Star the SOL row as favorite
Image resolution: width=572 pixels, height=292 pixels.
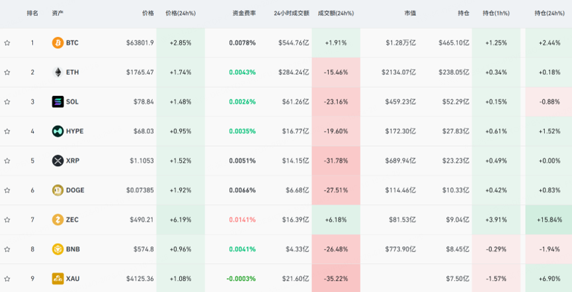click(7, 102)
